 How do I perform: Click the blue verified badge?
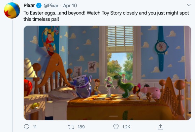click(39, 6)
